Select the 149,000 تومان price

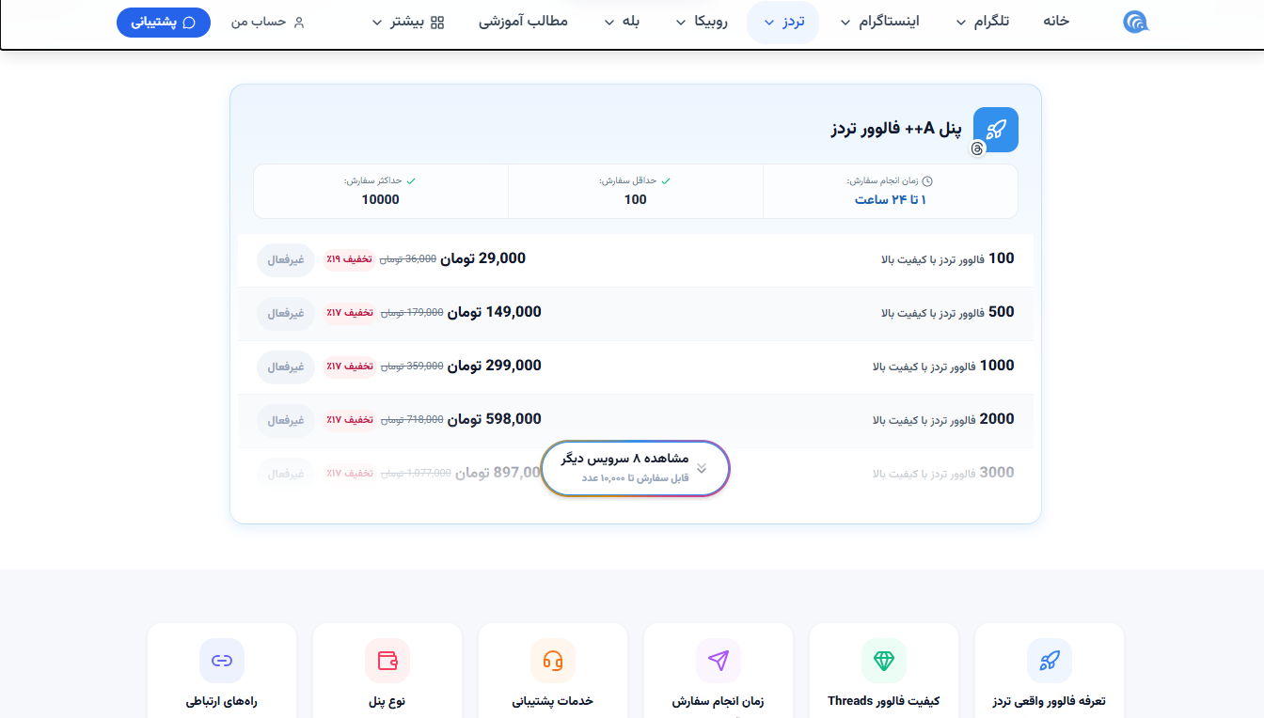click(x=495, y=312)
